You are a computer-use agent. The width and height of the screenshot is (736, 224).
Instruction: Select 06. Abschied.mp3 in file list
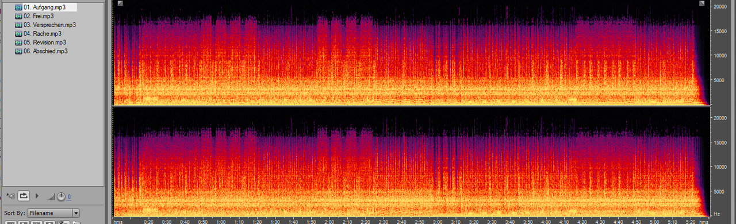click(x=45, y=51)
